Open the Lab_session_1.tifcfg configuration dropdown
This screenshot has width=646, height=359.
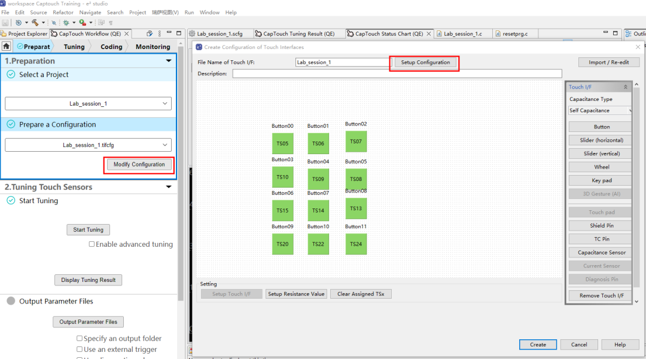click(x=88, y=145)
